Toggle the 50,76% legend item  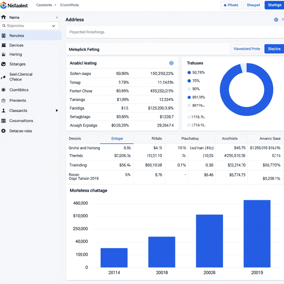pyautogui.click(x=189, y=73)
